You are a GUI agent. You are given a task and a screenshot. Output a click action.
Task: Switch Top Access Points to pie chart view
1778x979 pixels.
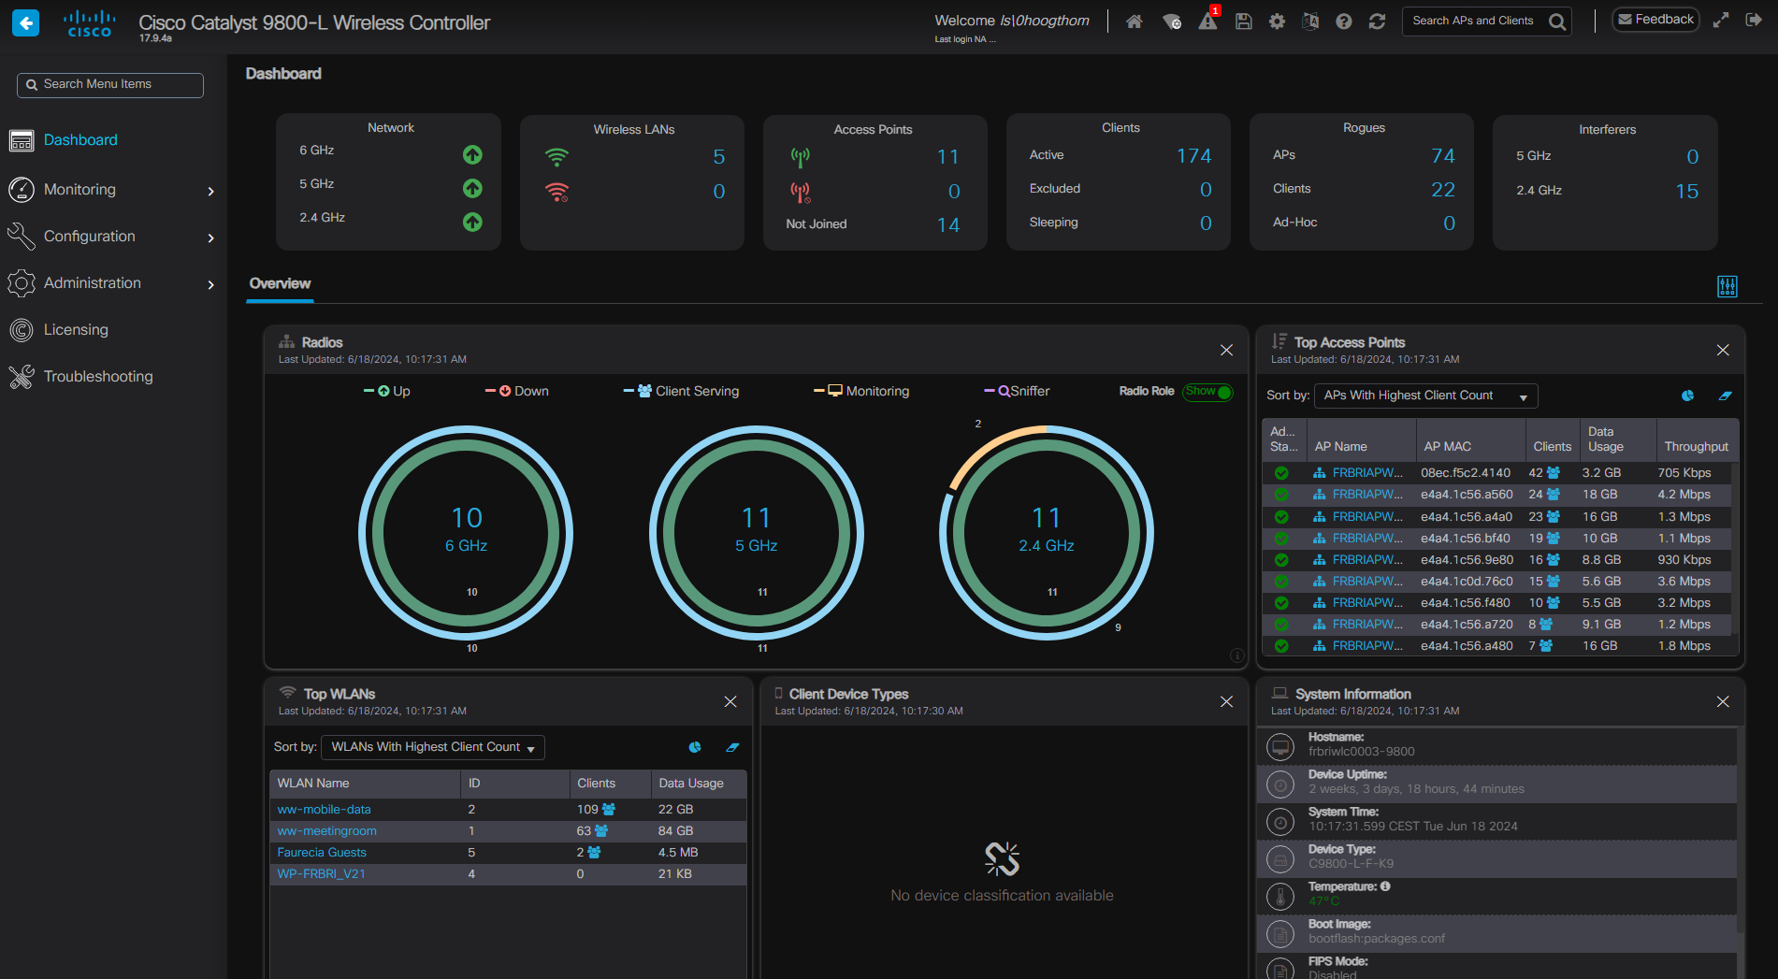pos(1687,396)
